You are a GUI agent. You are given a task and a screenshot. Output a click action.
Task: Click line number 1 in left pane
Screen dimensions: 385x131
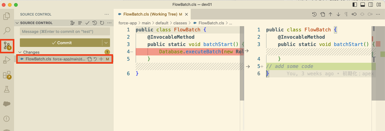pos(128,30)
